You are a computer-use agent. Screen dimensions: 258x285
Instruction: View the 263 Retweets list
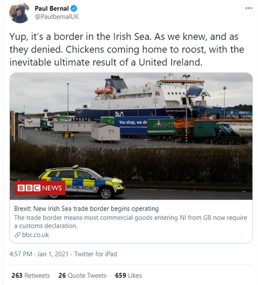30,275
